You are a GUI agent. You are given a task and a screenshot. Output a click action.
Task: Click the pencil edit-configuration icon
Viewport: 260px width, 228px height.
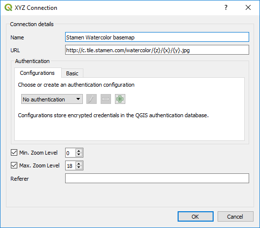[91, 99]
